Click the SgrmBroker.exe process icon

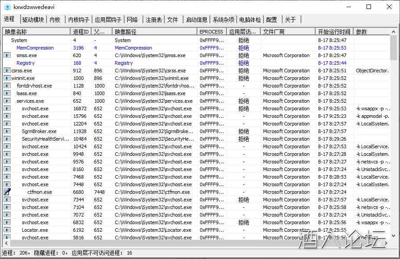coord(7,131)
